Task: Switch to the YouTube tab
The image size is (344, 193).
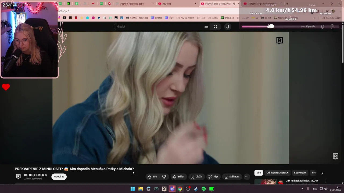Action: (176, 4)
